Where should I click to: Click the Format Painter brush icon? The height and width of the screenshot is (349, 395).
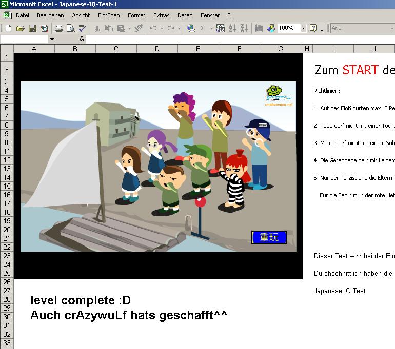point(139,28)
